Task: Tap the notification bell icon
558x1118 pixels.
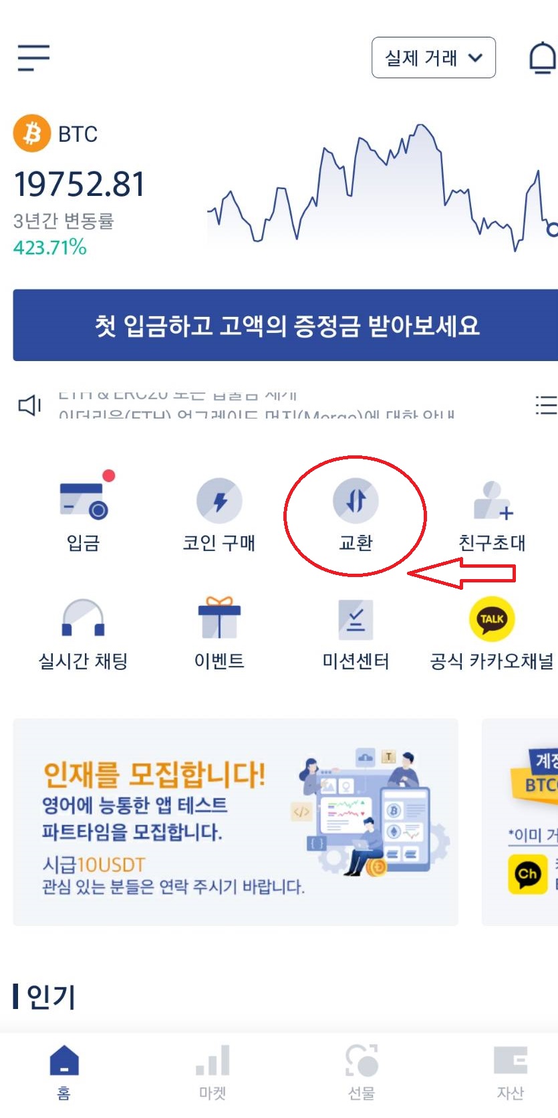Action: point(543,58)
